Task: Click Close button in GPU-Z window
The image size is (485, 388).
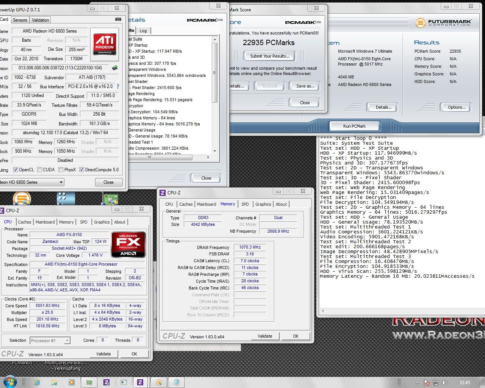Action: click(108, 182)
